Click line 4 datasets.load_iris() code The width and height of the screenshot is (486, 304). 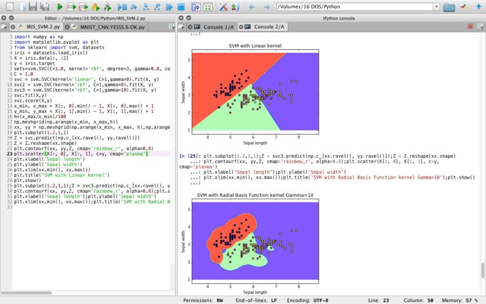(x=51, y=53)
